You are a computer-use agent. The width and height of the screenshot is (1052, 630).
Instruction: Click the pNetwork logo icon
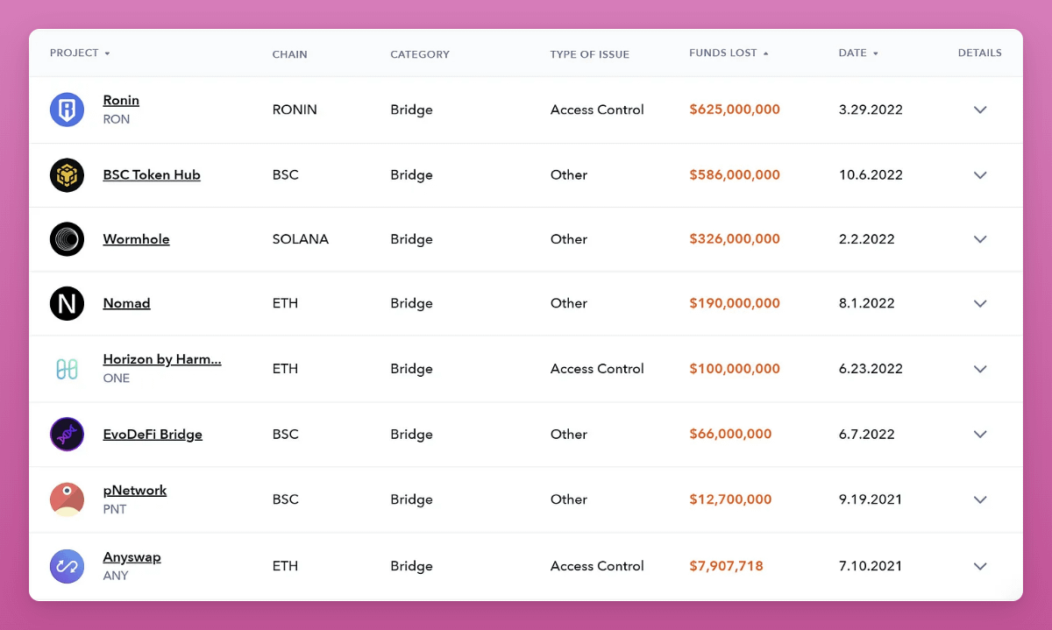coord(67,499)
